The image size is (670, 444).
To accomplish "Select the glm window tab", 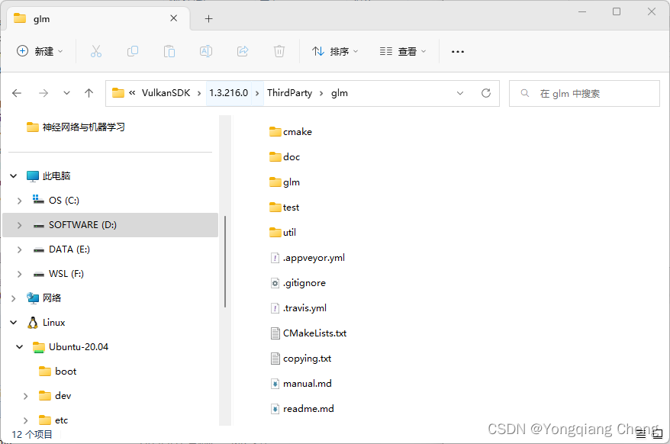I will (98, 19).
